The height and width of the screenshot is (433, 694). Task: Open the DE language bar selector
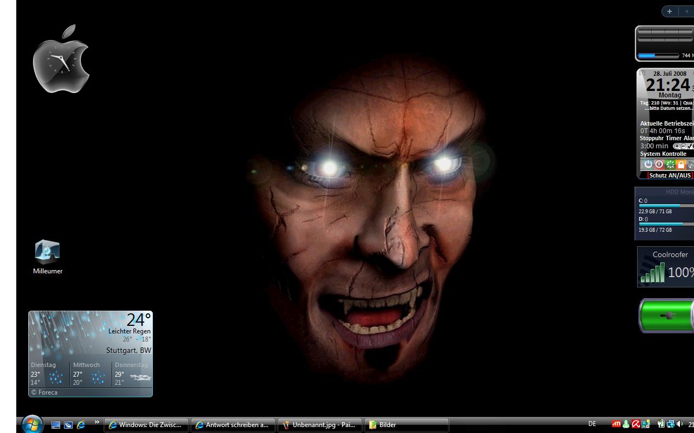point(592,424)
